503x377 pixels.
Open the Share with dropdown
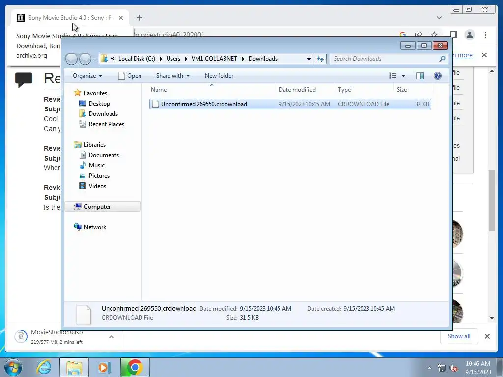(x=172, y=76)
